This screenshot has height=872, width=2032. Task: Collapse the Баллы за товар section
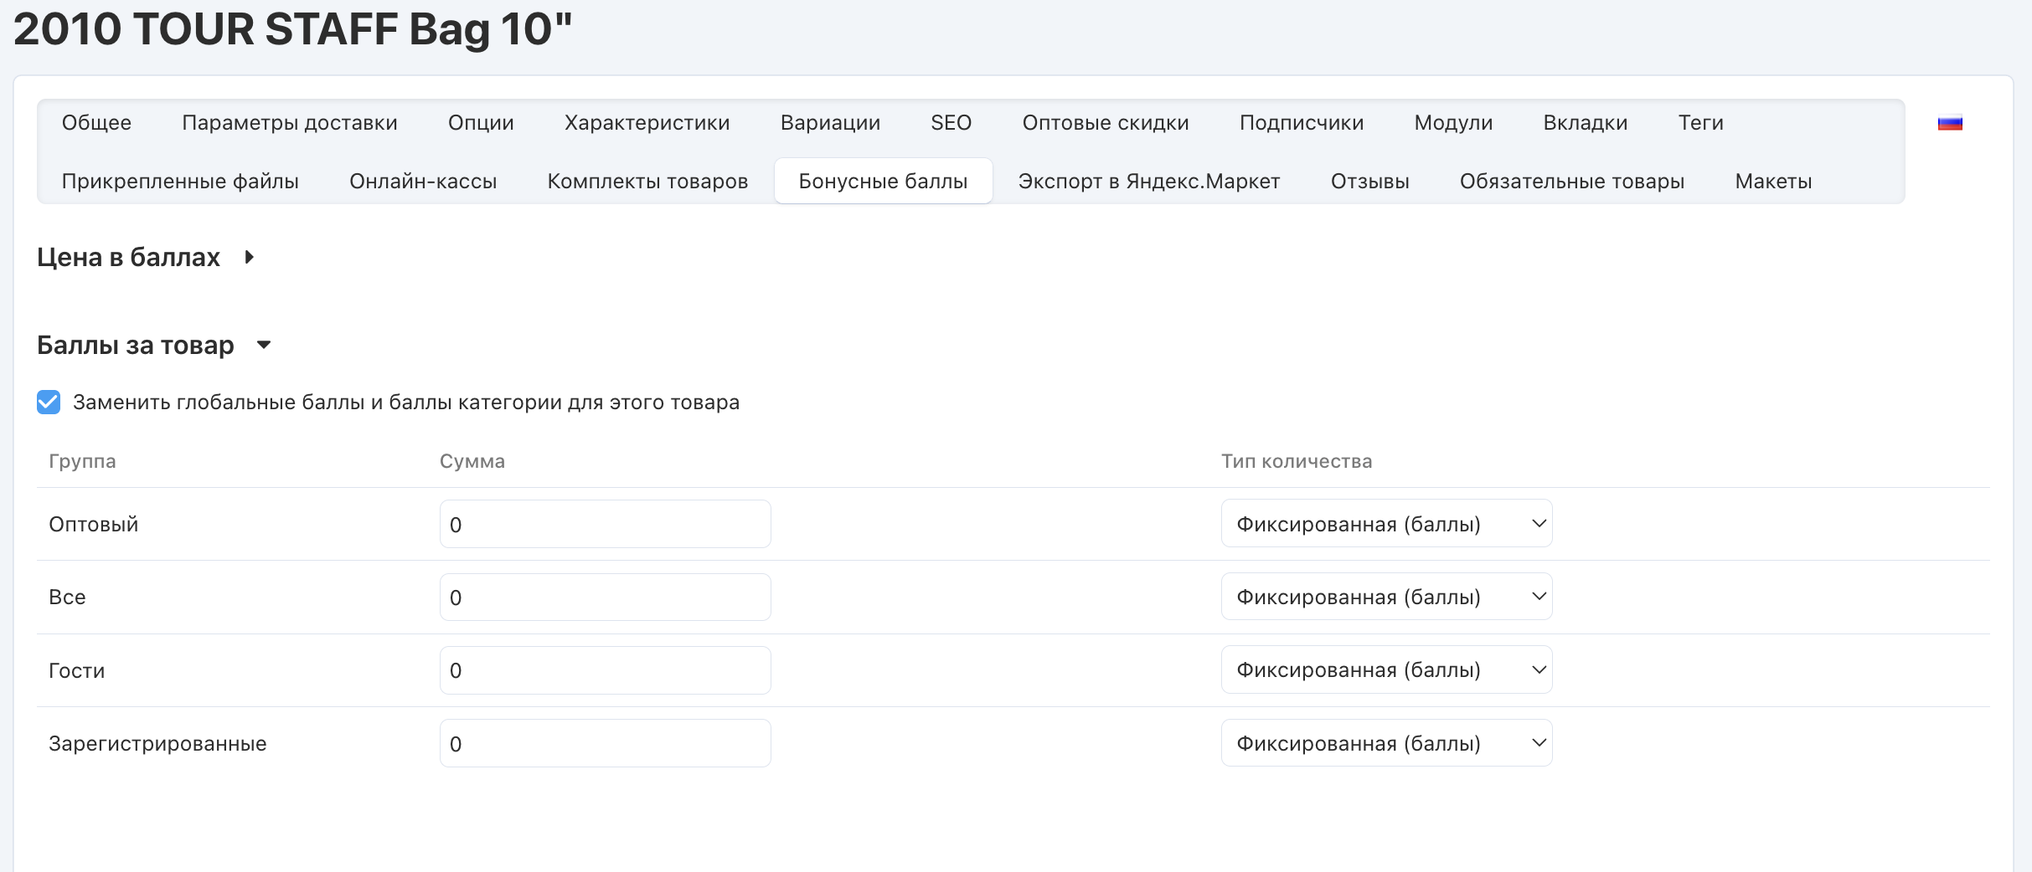coord(263,346)
